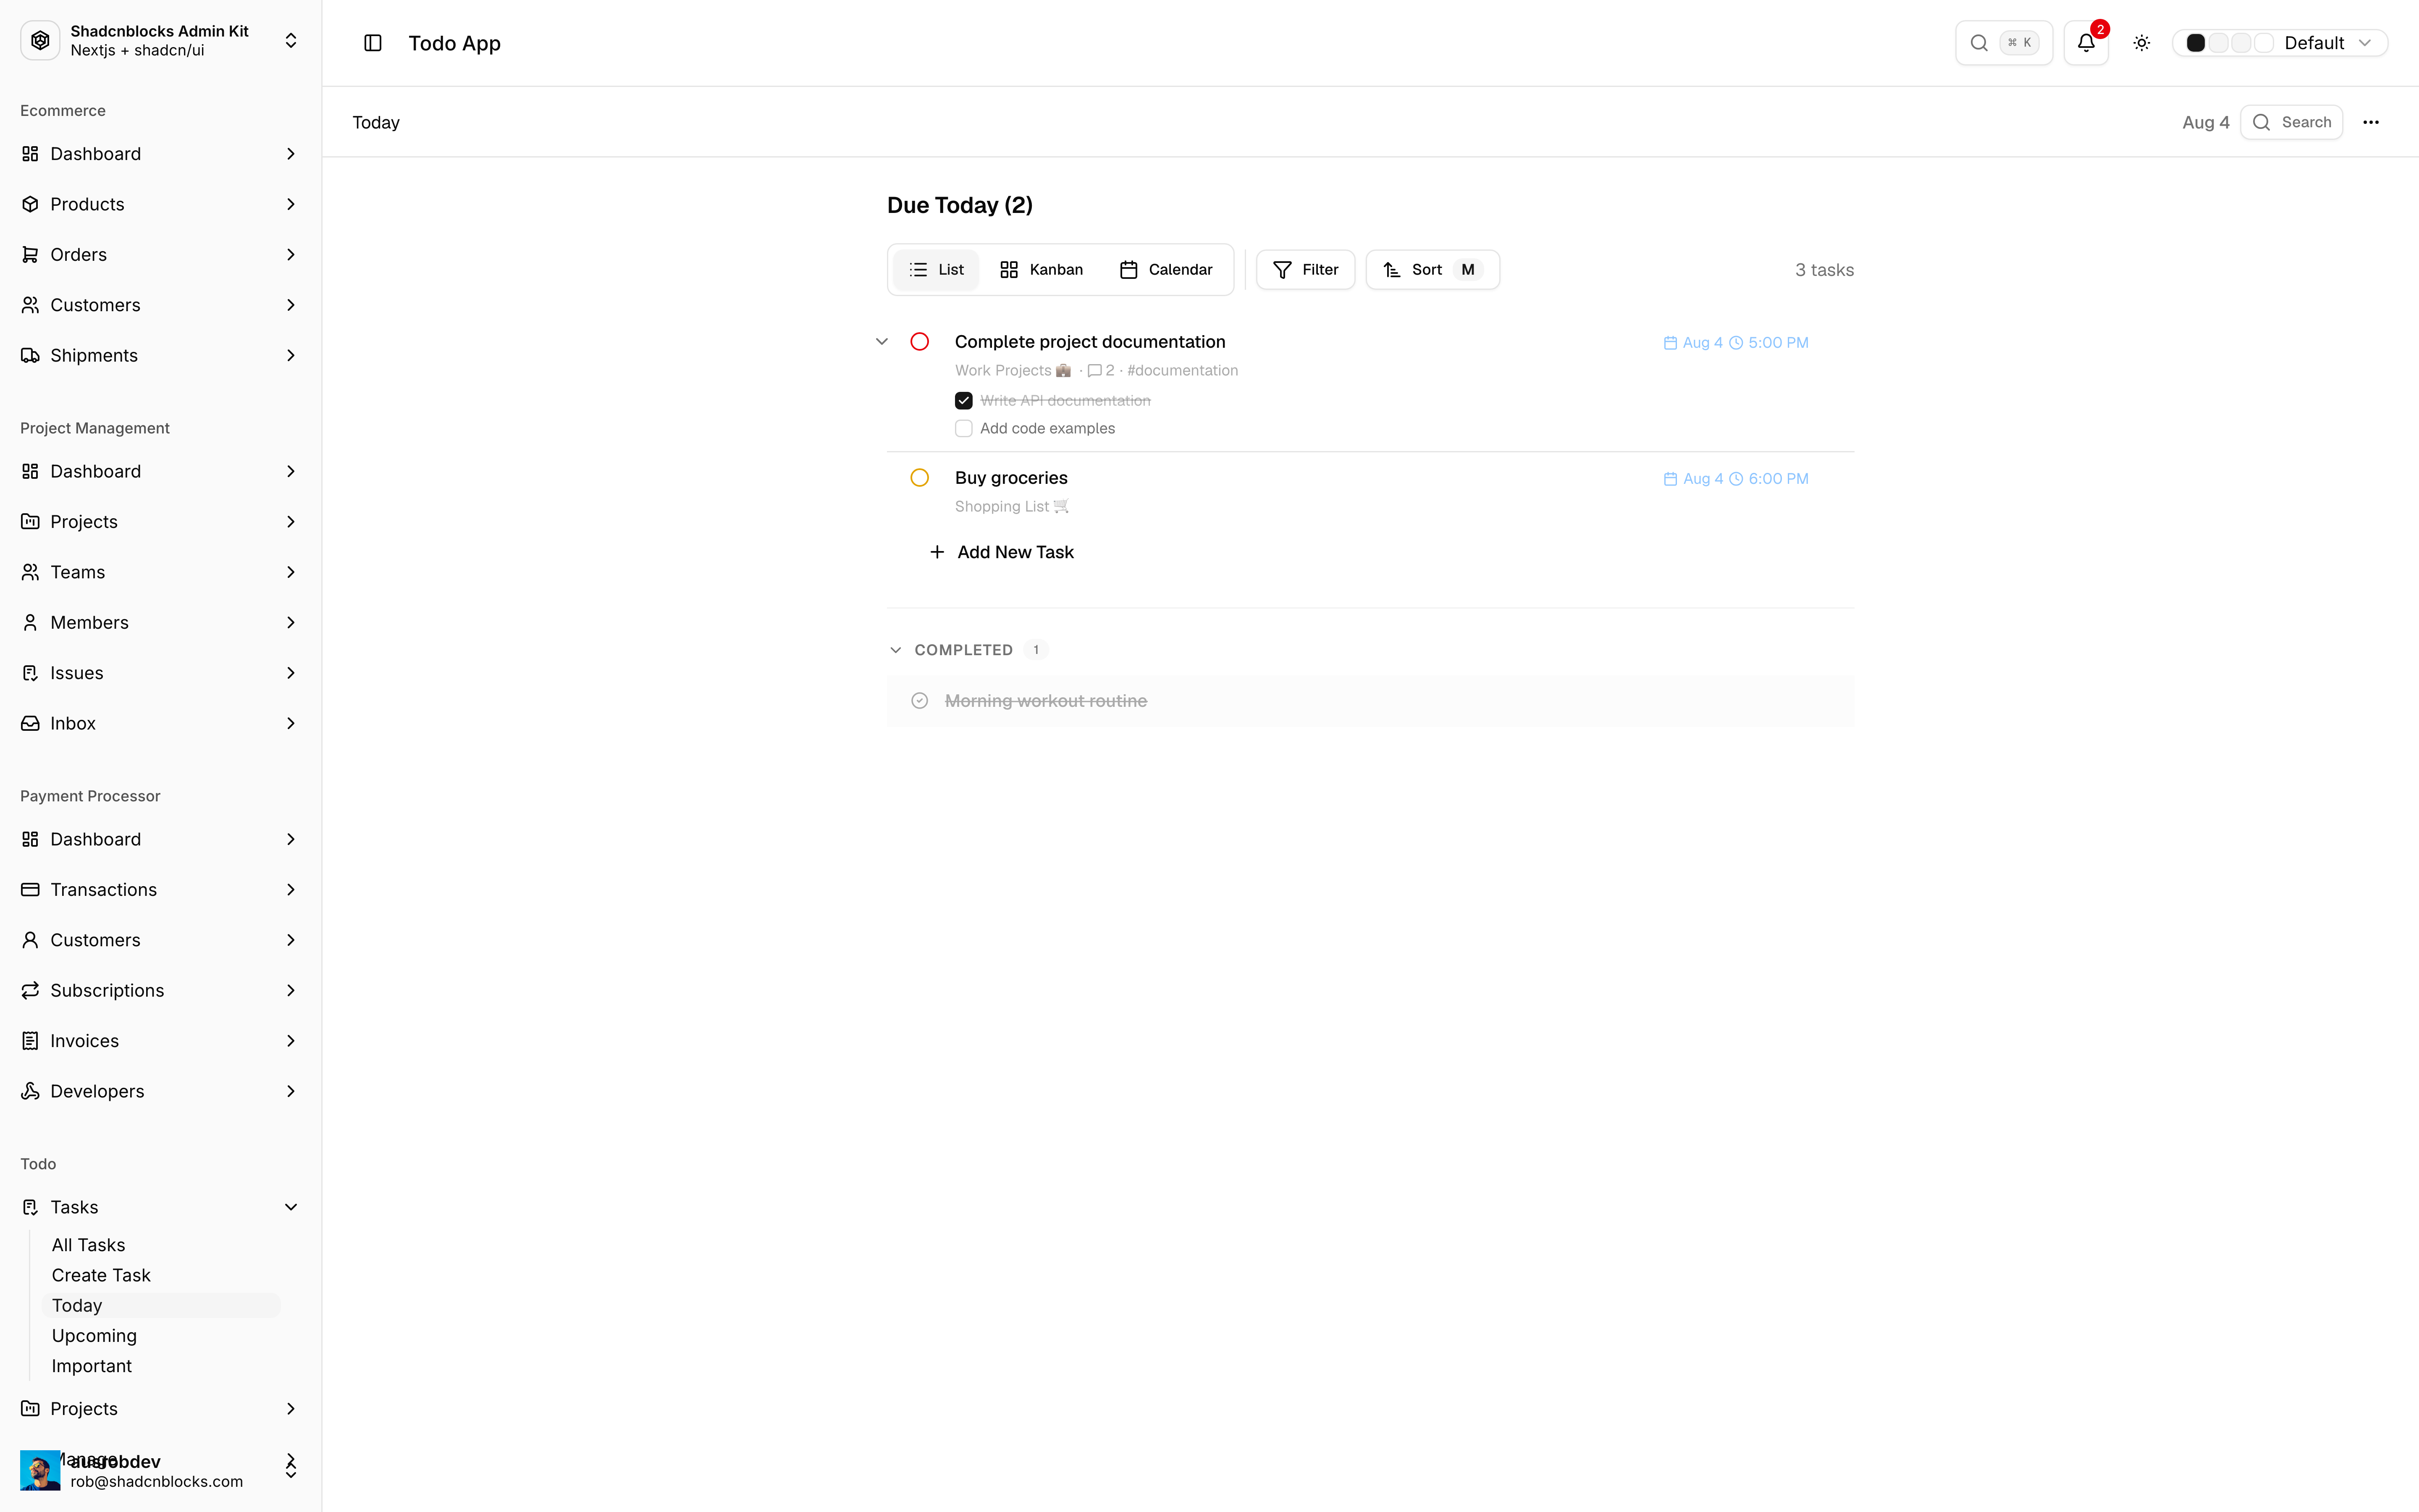Screen dimensions: 2419x1512
Task: Collapse the Completed section
Action: (896, 650)
